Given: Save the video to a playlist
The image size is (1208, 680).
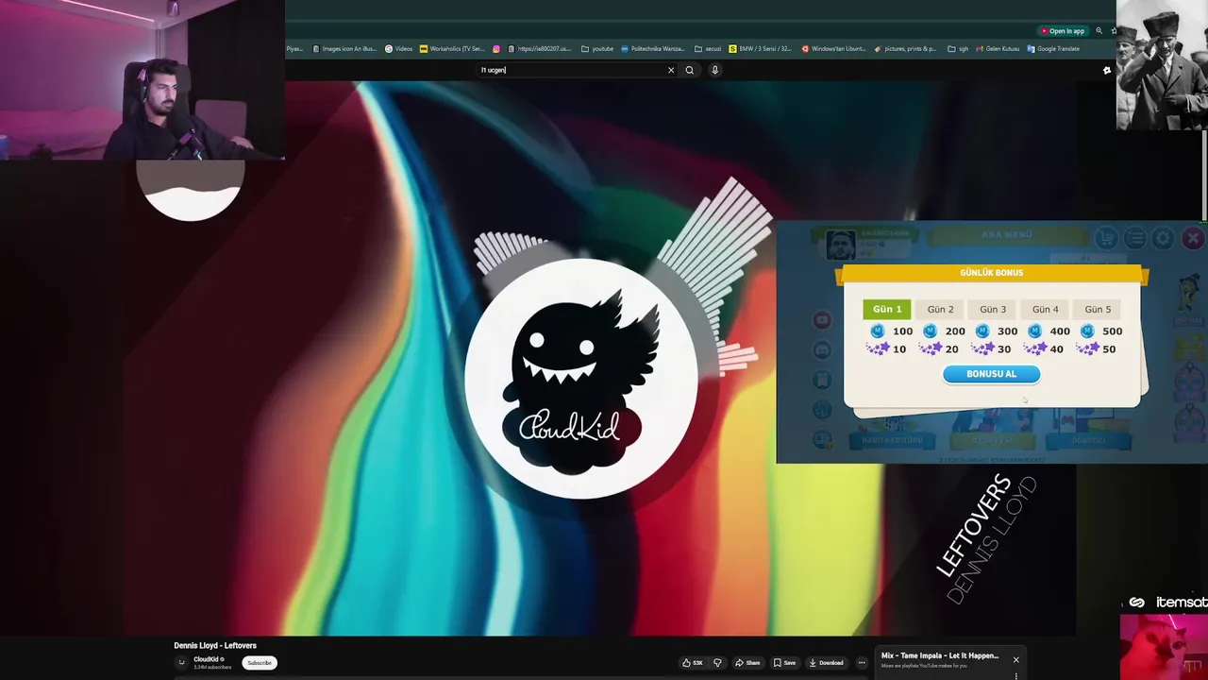Looking at the screenshot, I should 784,663.
